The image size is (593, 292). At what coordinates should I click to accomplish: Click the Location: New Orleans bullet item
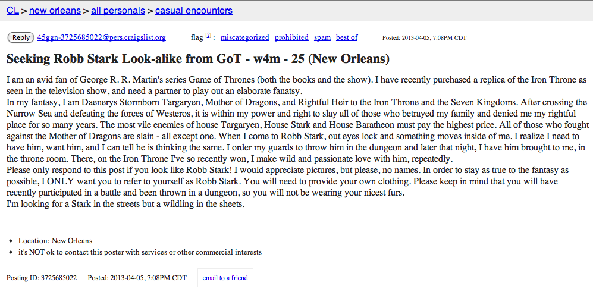(x=55, y=241)
